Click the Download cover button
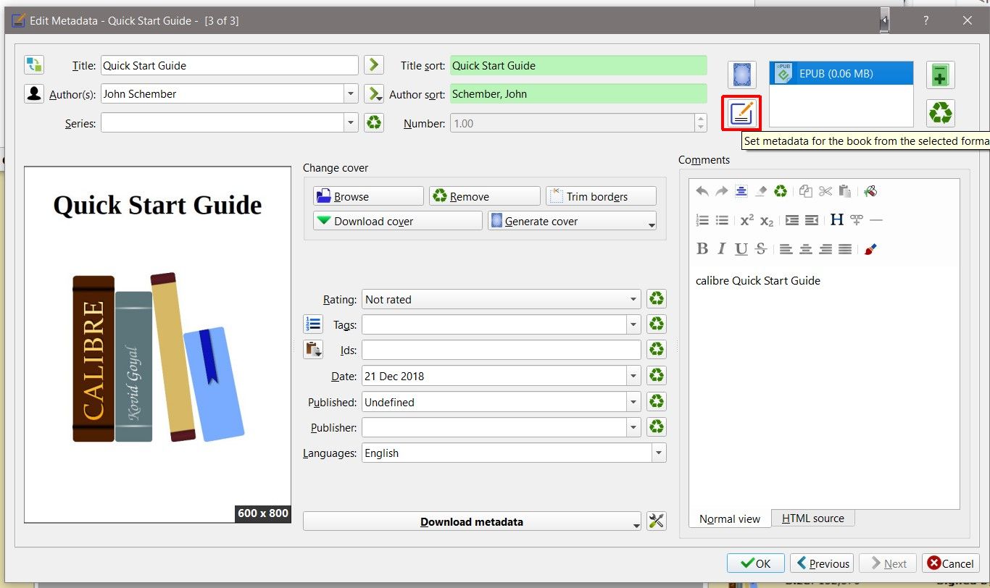This screenshot has height=588, width=990. point(398,221)
